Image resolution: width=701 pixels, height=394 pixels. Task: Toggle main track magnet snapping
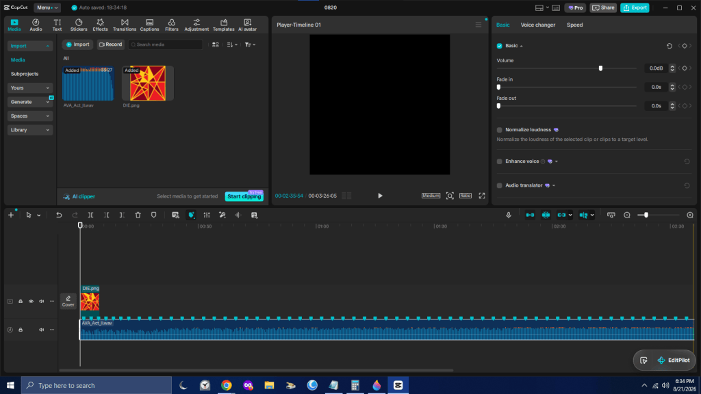pyautogui.click(x=531, y=215)
